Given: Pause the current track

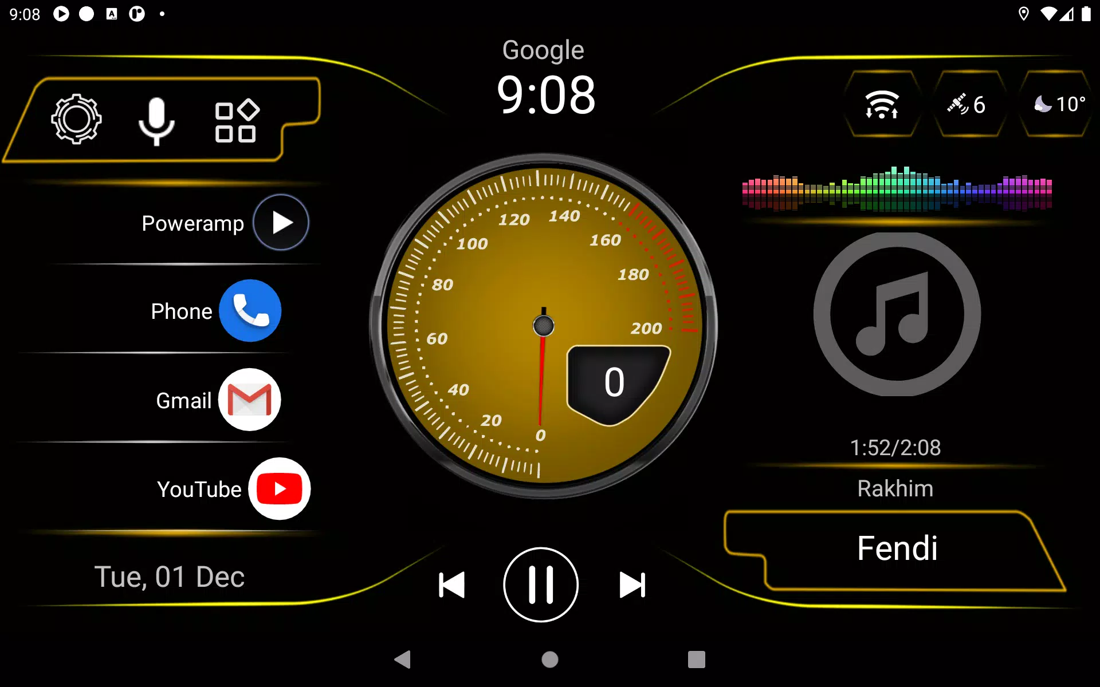Looking at the screenshot, I should [541, 586].
